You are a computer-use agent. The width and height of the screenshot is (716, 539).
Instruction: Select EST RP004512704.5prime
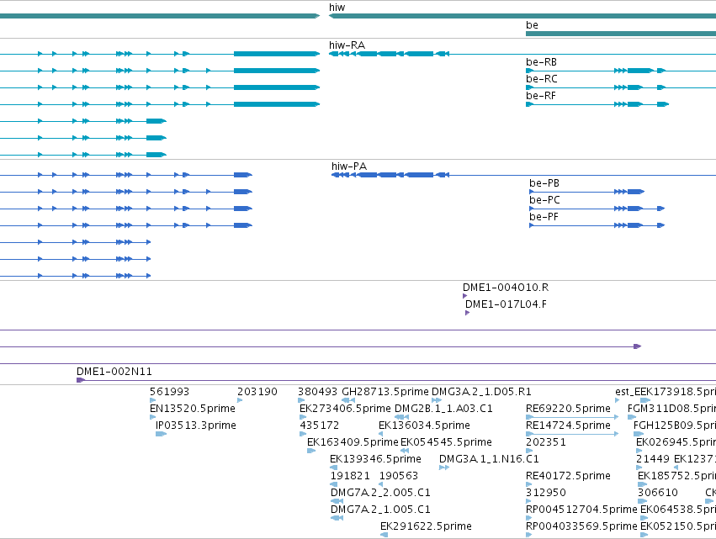[581, 510]
